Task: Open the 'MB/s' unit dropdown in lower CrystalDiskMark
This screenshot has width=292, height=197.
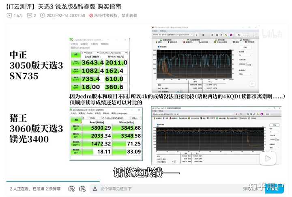Action: [x=136, y=118]
